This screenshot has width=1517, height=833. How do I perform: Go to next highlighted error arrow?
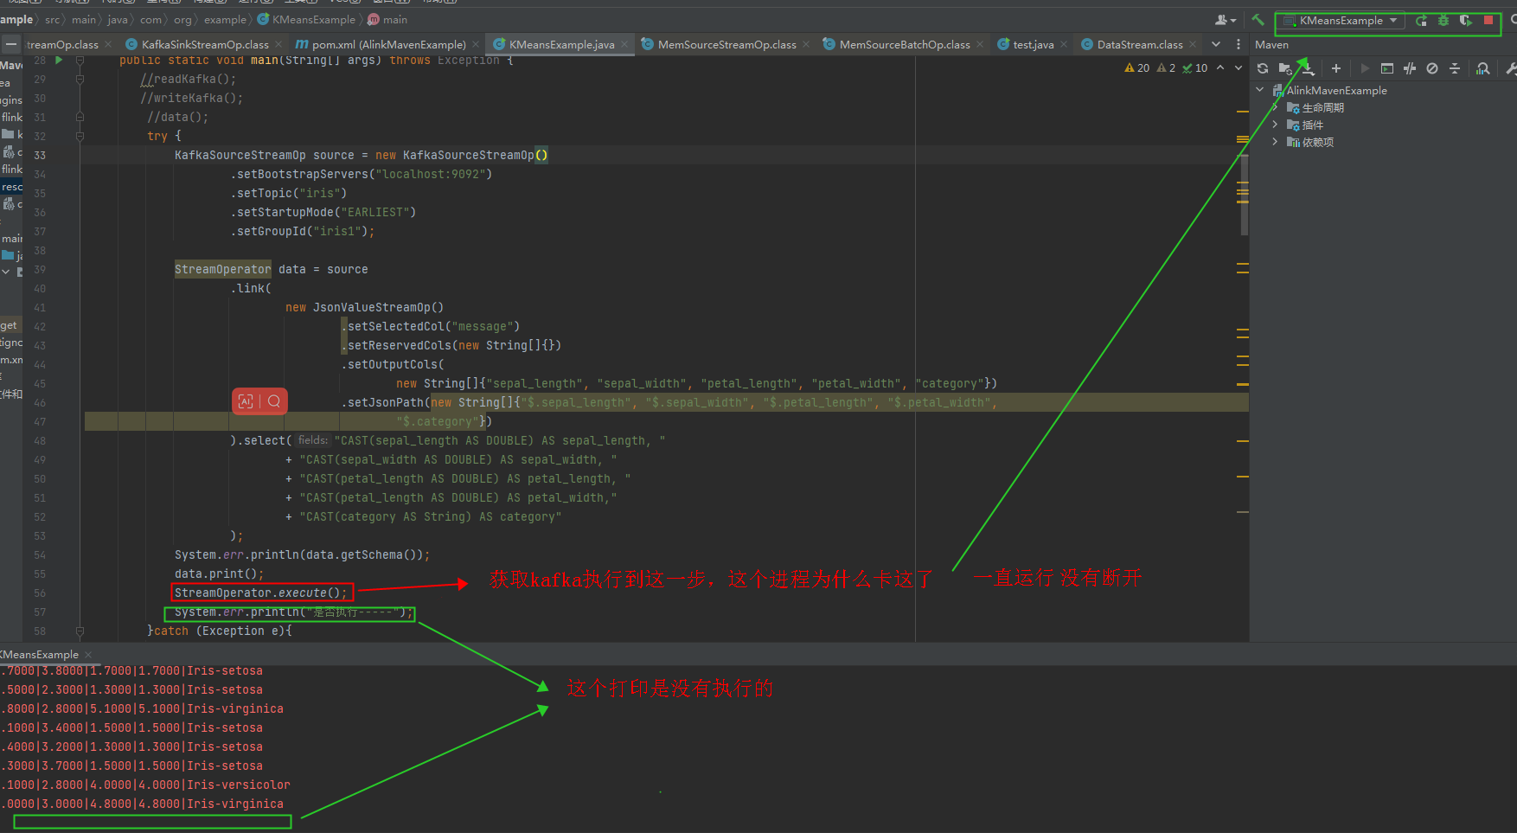pyautogui.click(x=1239, y=68)
